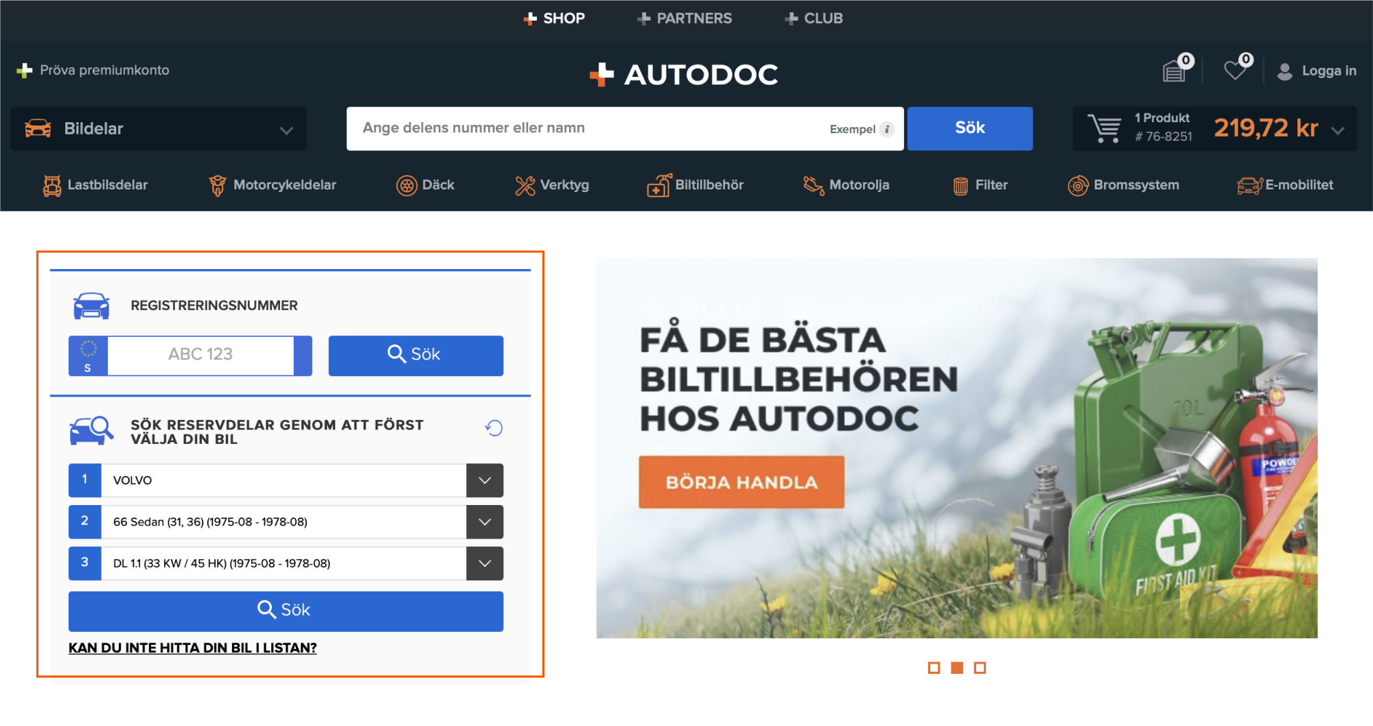Open the garage icon in header
Image resolution: width=1373 pixels, height=726 pixels.
[1175, 70]
